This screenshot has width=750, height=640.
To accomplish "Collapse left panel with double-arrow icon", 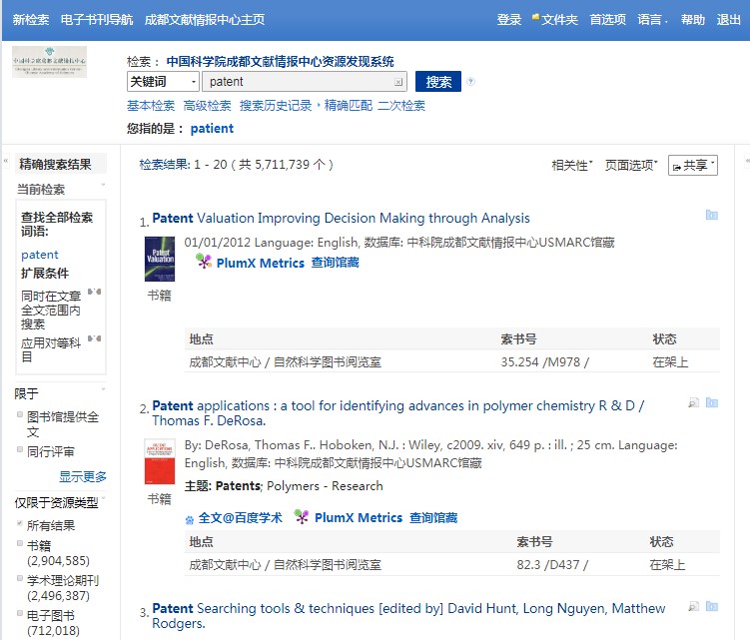I will pyautogui.click(x=6, y=161).
